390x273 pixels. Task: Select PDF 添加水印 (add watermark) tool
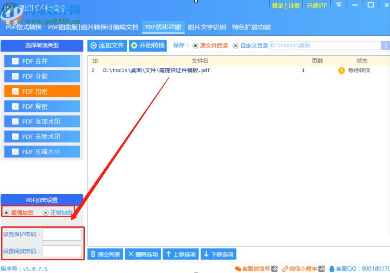[42, 121]
